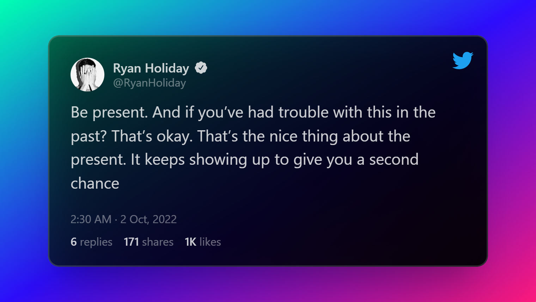
Task: Click the Twitter bird logo
Action: pos(463,61)
